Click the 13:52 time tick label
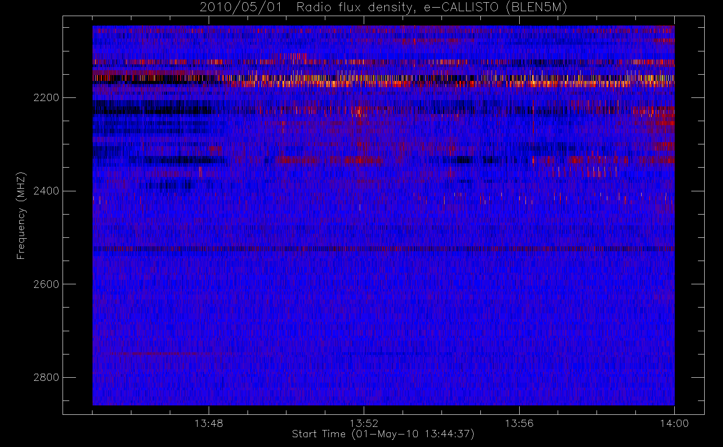 click(364, 423)
